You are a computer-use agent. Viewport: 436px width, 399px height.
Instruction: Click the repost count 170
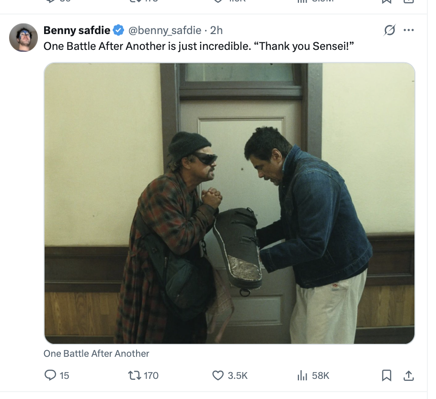(x=151, y=376)
